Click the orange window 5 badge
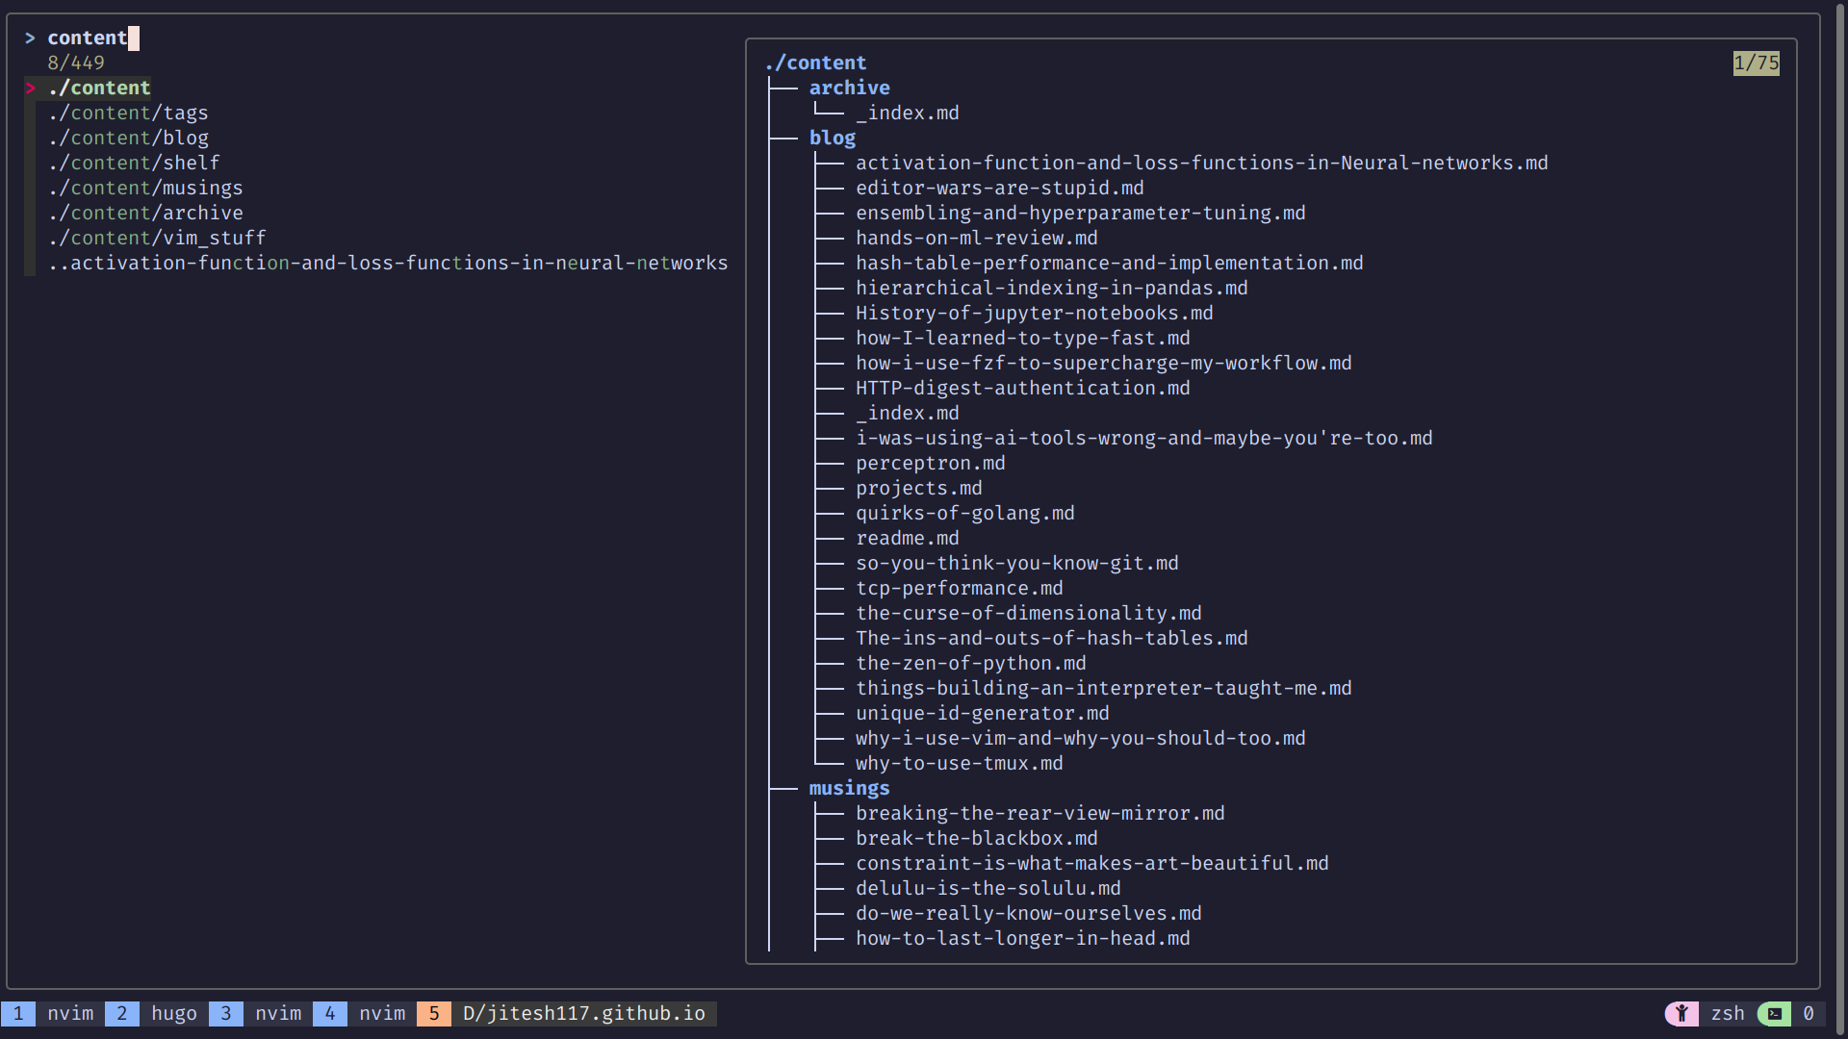 (433, 1013)
